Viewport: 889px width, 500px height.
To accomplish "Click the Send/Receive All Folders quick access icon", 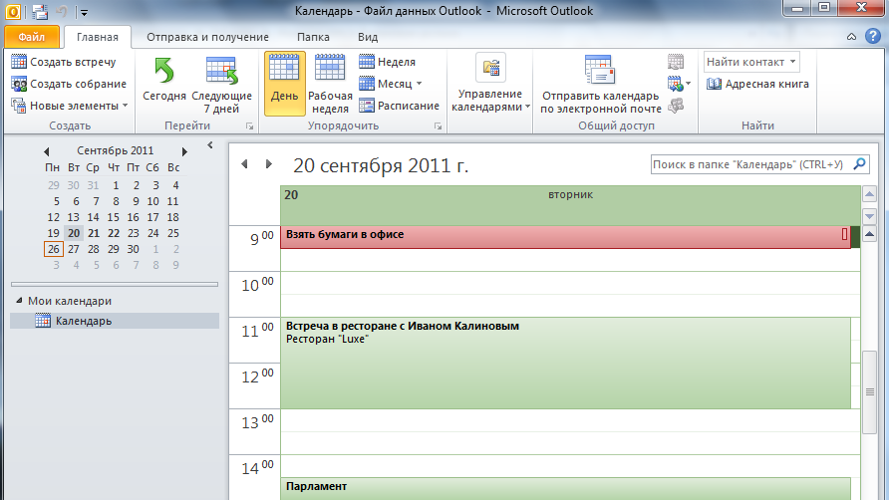I will point(40,11).
